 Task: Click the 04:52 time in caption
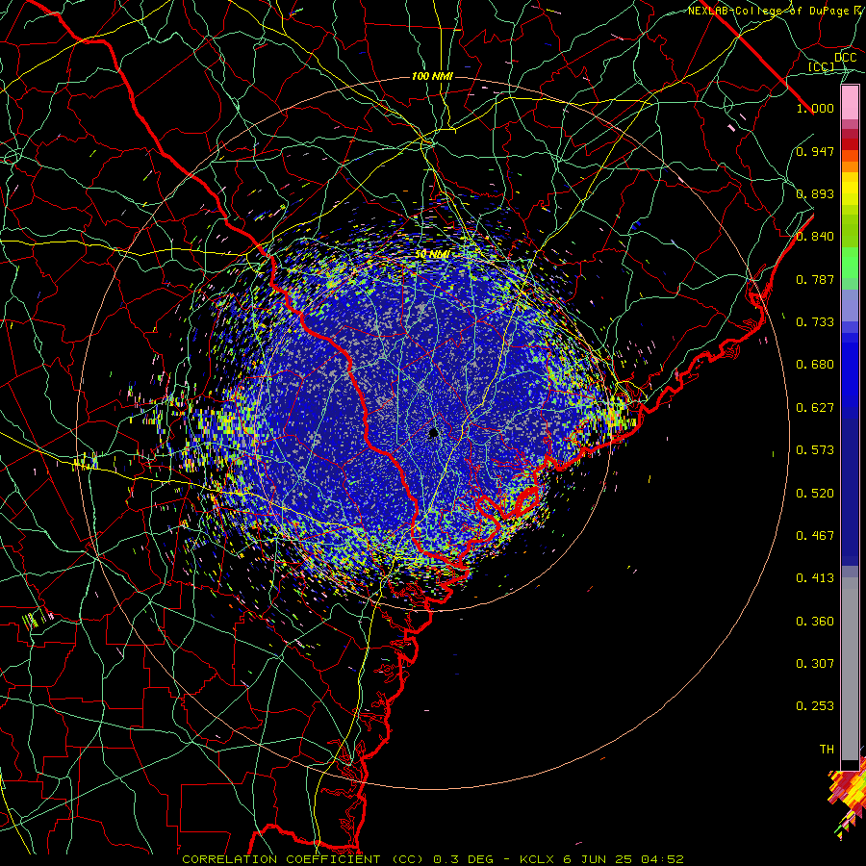pyautogui.click(x=662, y=859)
